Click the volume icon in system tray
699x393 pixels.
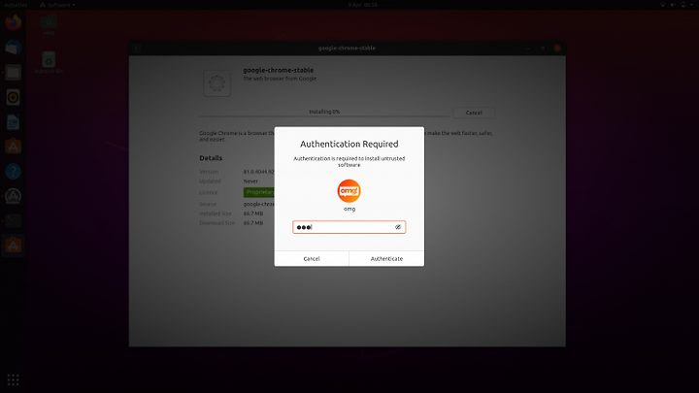click(673, 5)
